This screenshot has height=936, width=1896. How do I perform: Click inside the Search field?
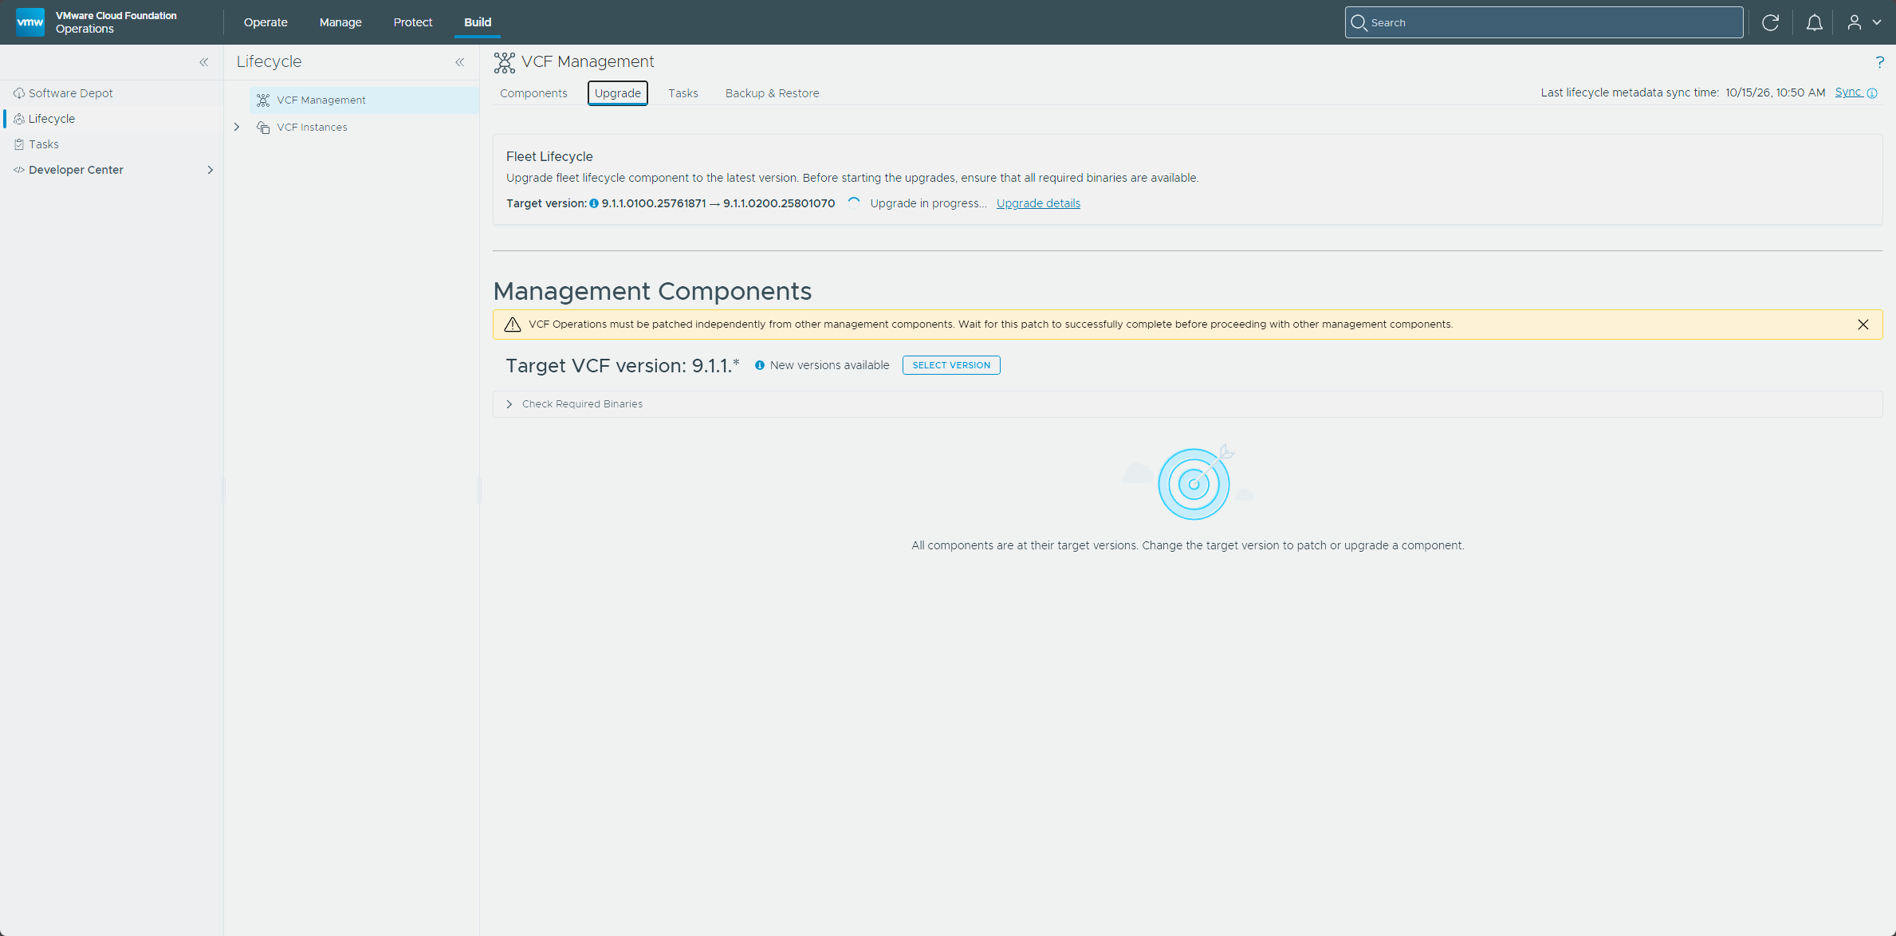point(1544,22)
